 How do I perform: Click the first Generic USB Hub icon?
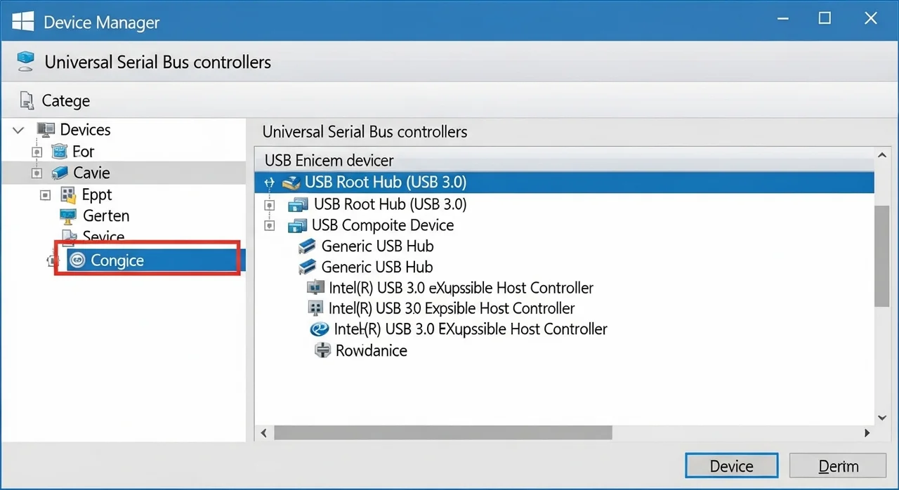coord(307,246)
